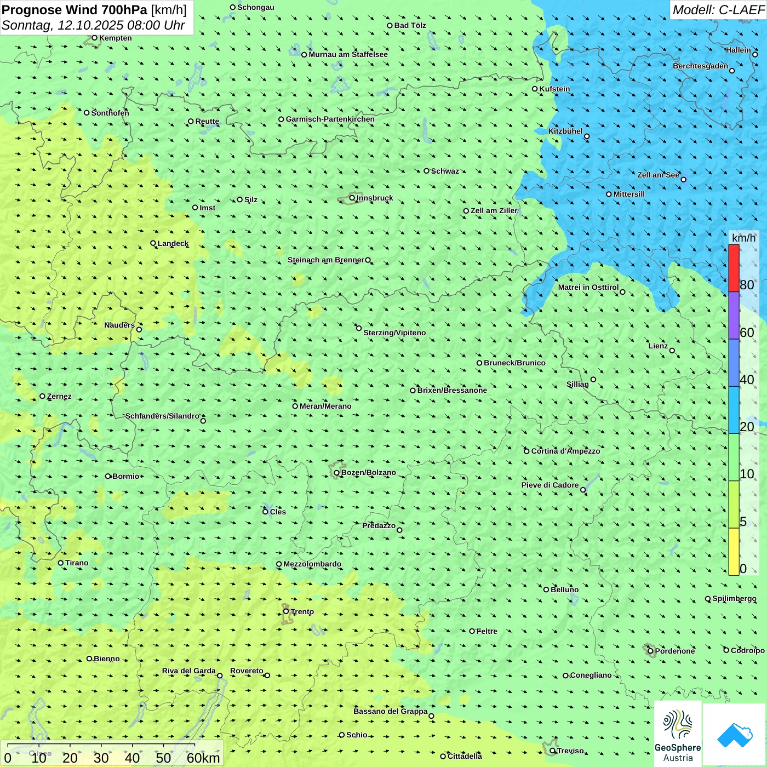
Task: Click the Landeck location circle
Action: [x=153, y=243]
